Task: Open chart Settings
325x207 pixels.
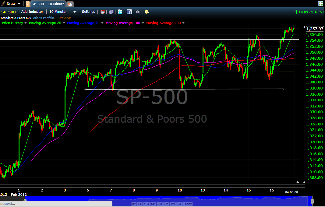Action: (x=89, y=12)
